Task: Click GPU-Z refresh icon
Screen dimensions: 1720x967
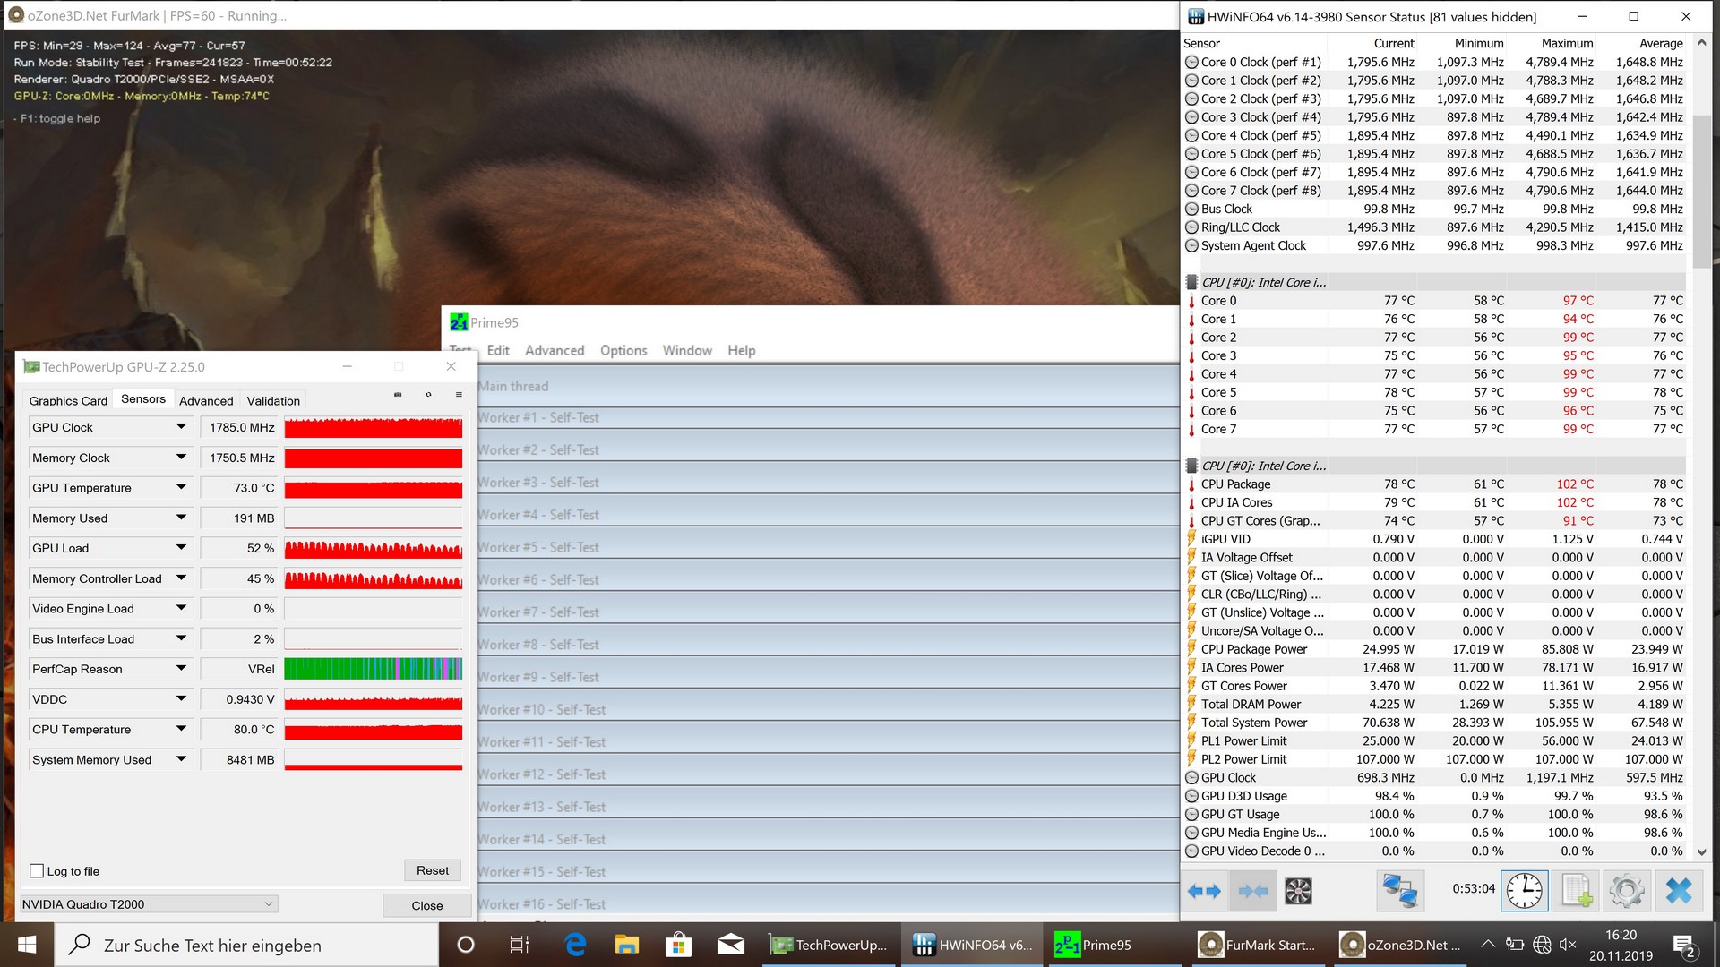Action: click(x=428, y=395)
